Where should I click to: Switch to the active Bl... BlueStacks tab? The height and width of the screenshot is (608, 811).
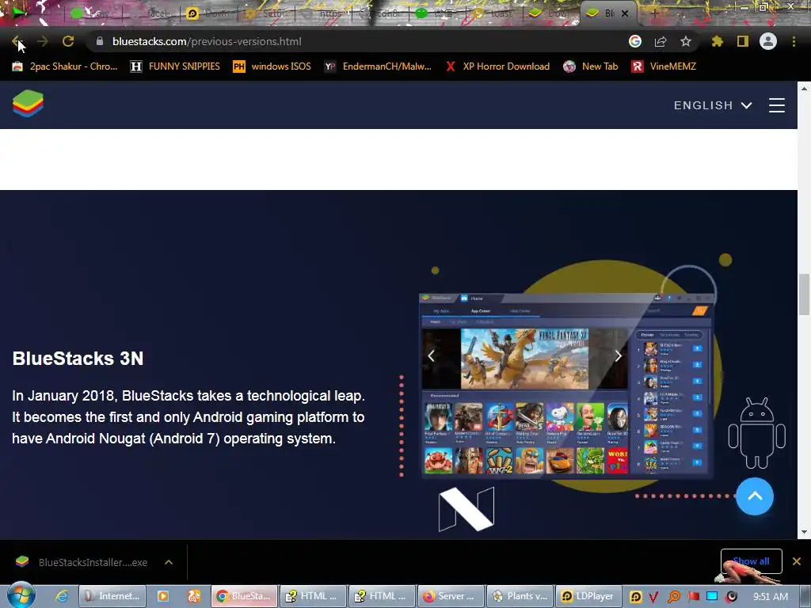pos(608,13)
